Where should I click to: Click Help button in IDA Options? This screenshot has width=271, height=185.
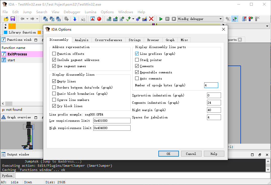[x=214, y=154]
